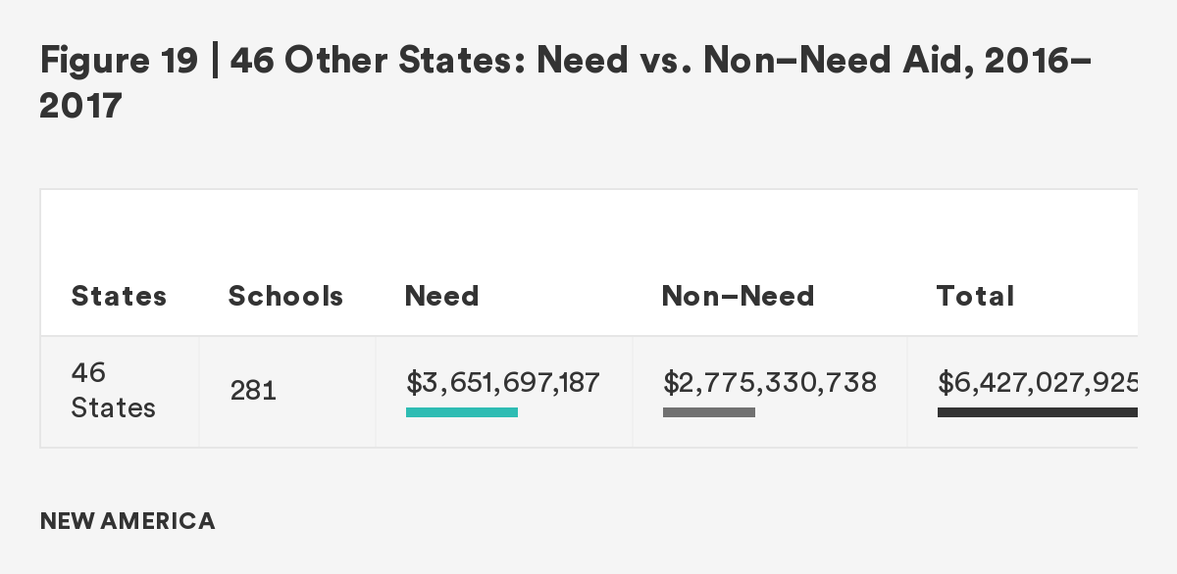The image size is (1177, 574).
Task: Click the gray Non–Need bar
Action: click(708, 412)
